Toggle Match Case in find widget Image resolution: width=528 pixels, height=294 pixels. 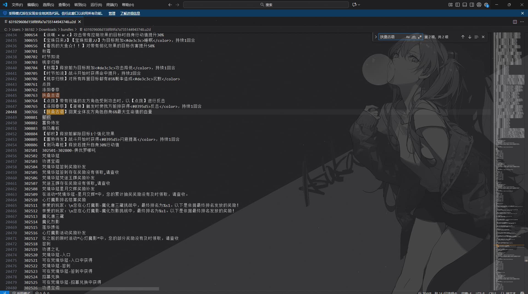[x=408, y=37]
